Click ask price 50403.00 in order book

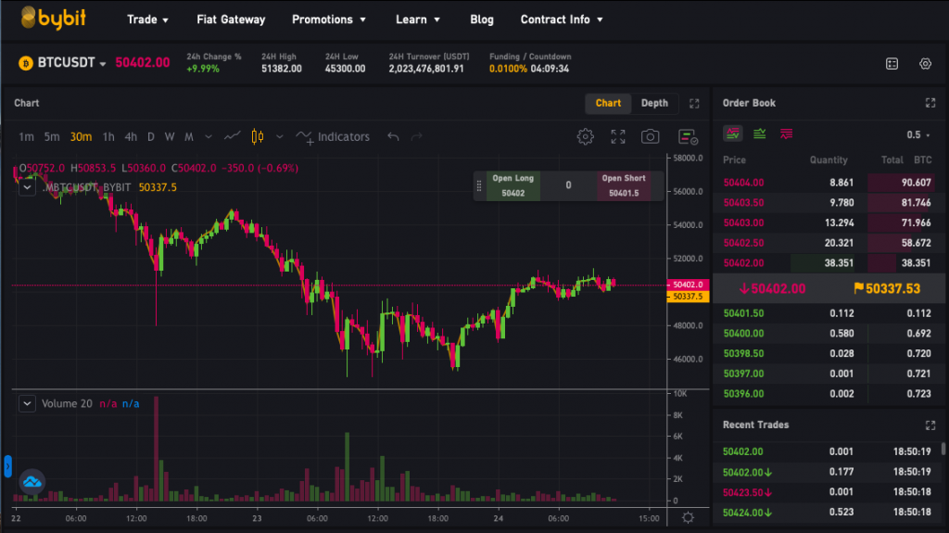click(743, 222)
